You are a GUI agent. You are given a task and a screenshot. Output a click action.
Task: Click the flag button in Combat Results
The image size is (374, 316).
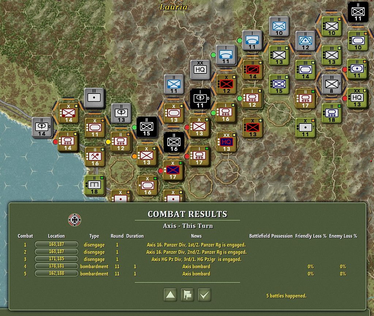187,295
